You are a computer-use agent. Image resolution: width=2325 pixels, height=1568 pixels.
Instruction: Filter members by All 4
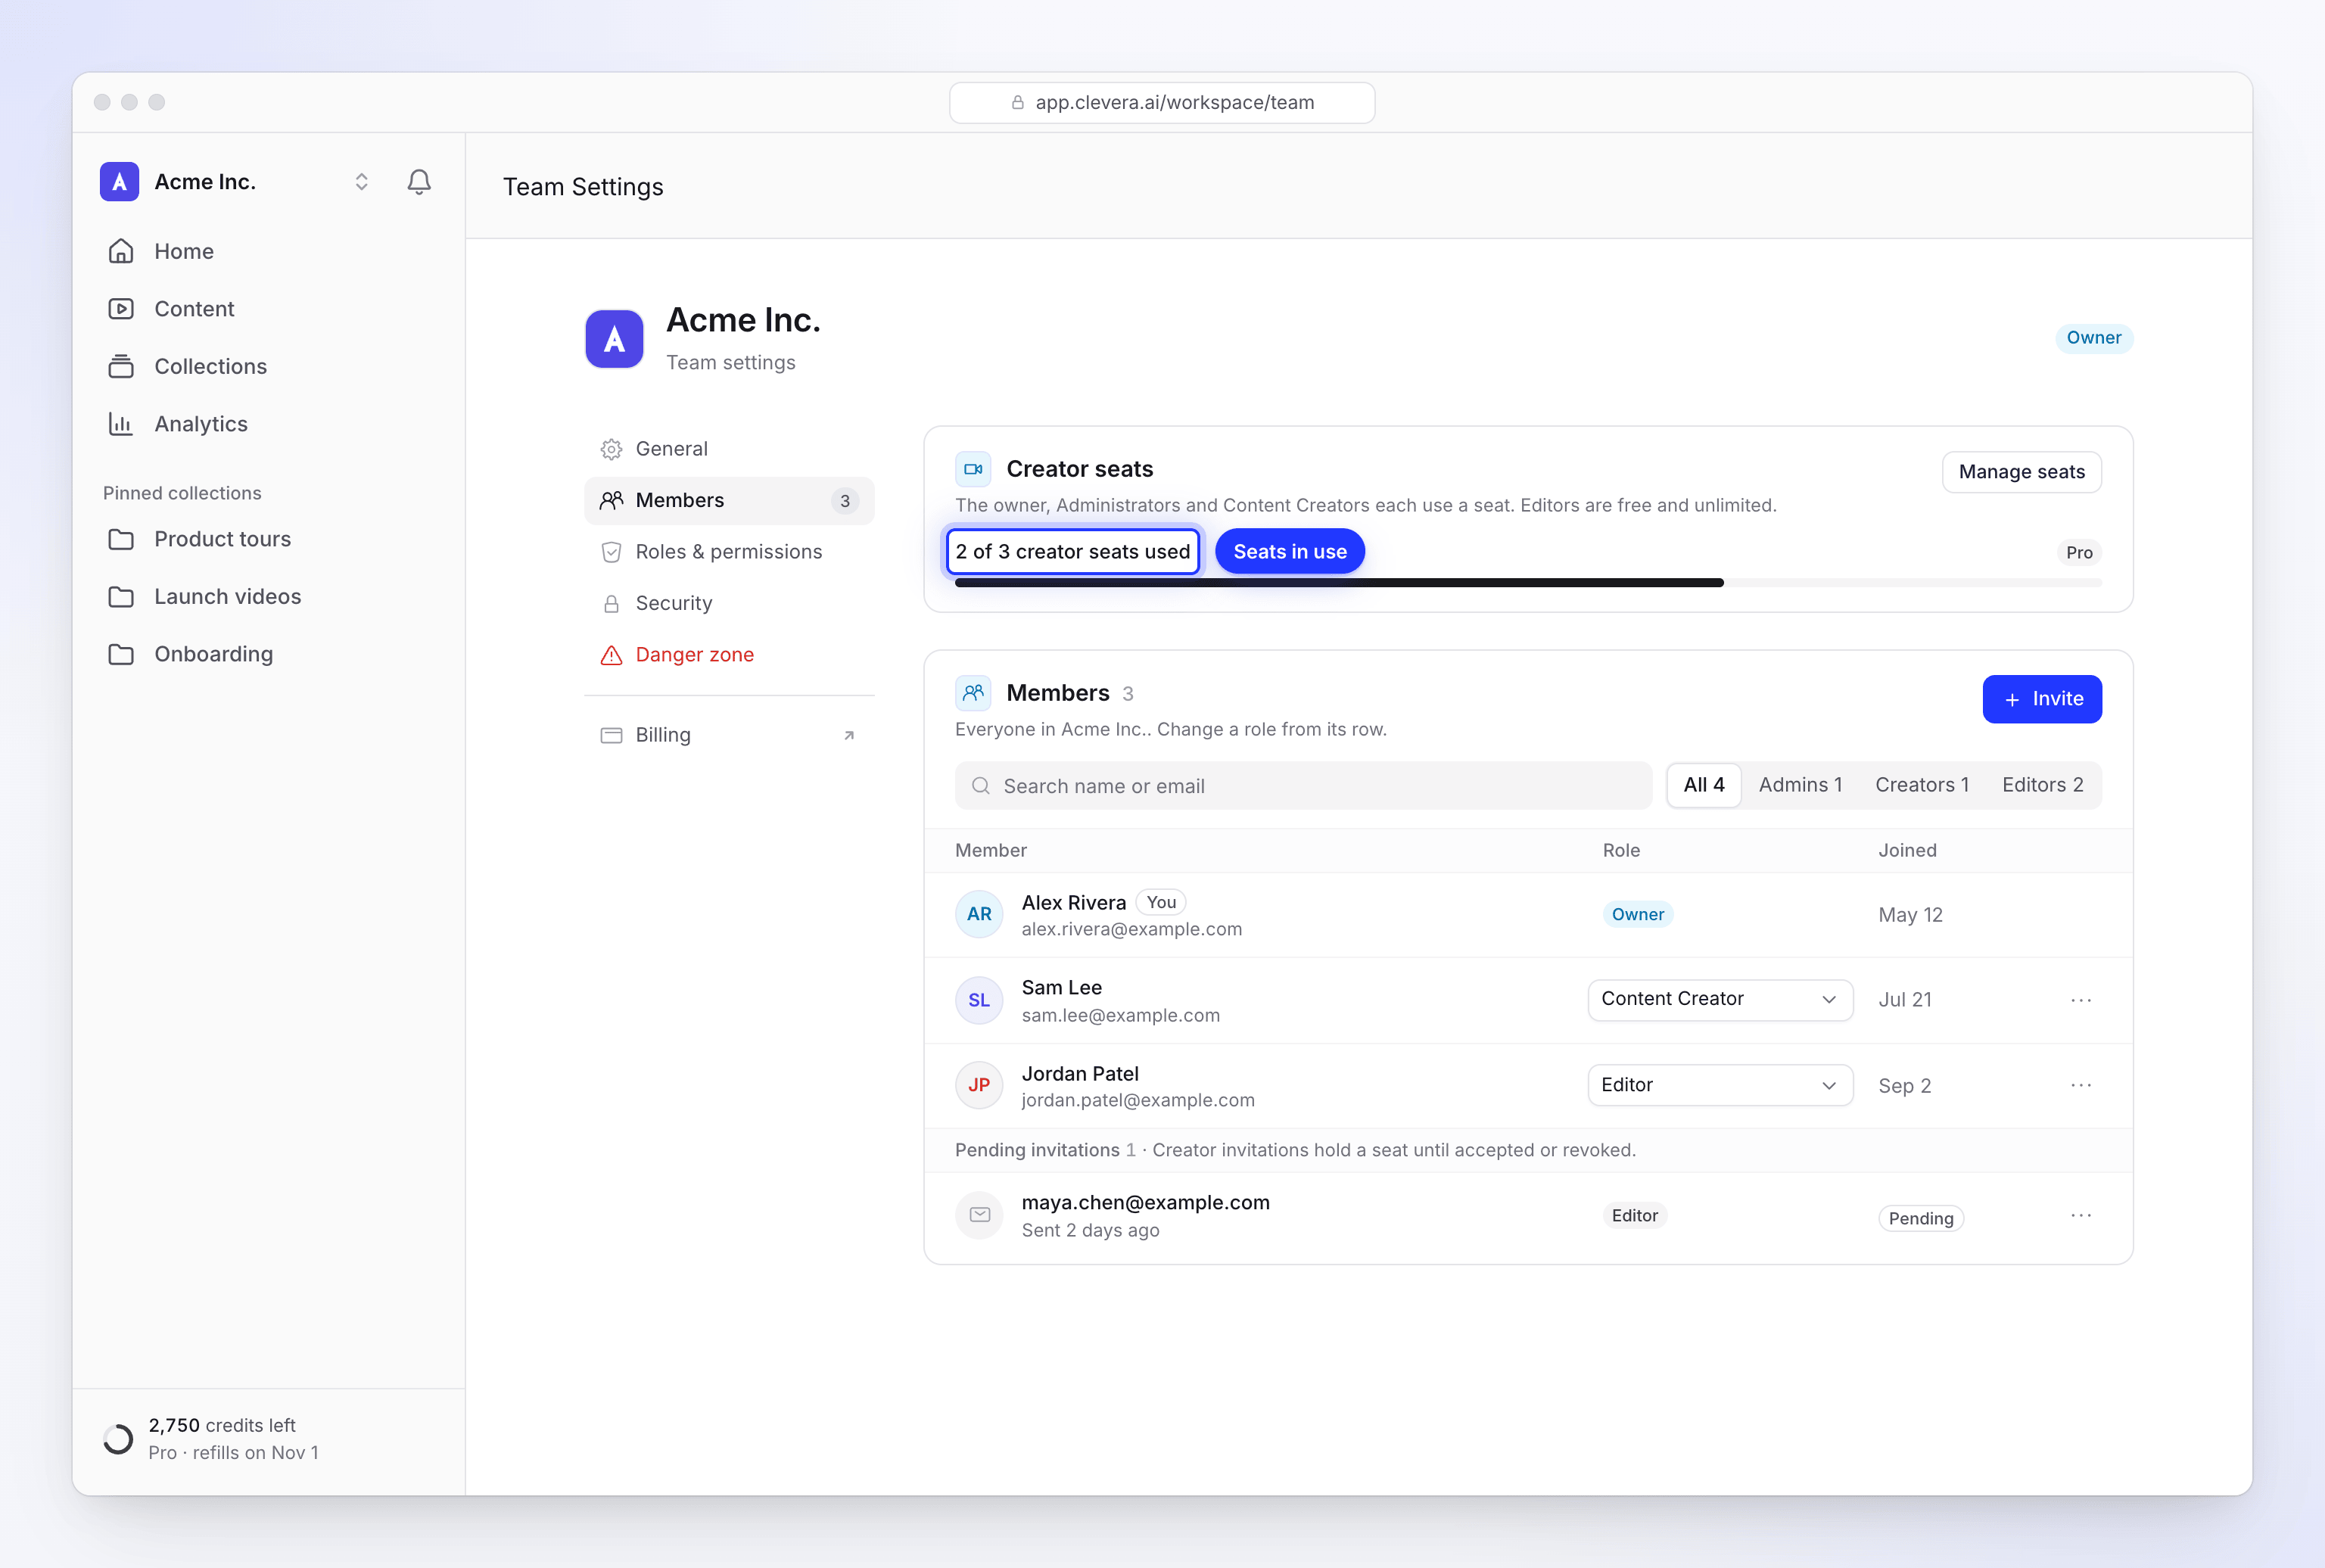[1703, 785]
